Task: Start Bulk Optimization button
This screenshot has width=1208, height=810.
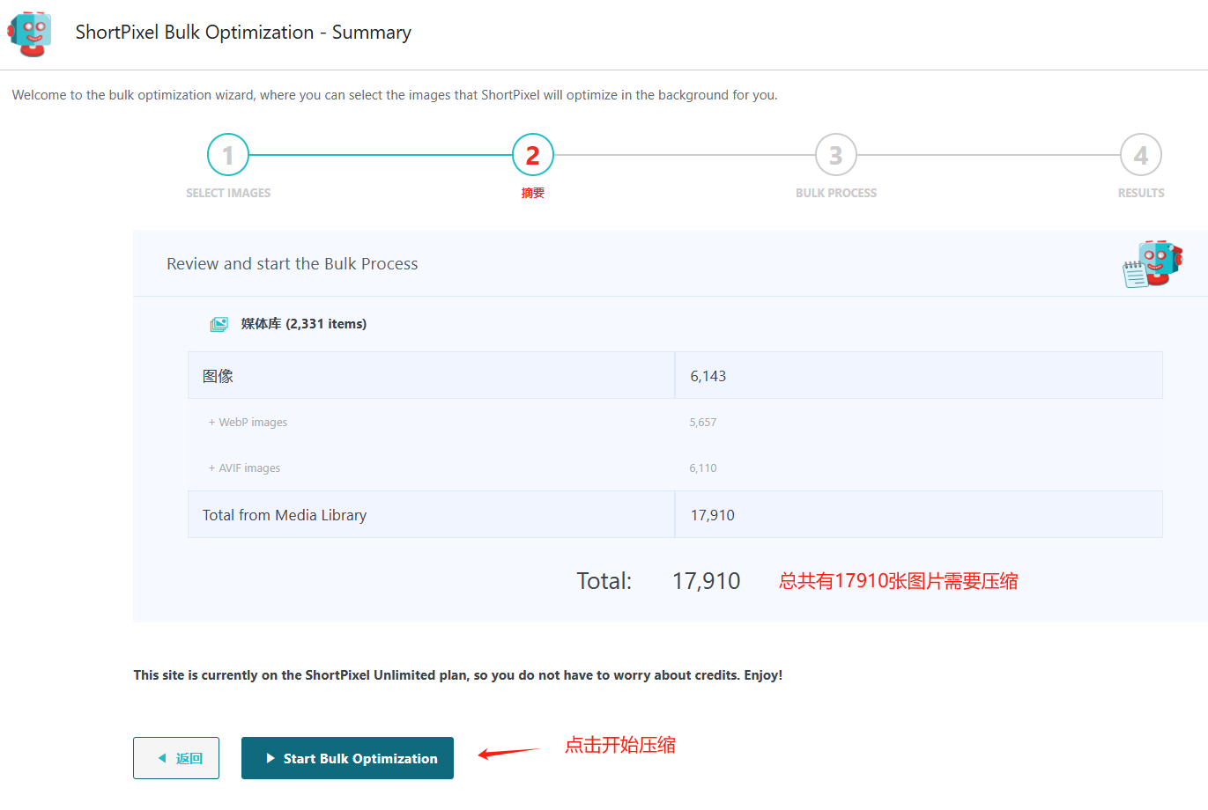Action: click(347, 758)
